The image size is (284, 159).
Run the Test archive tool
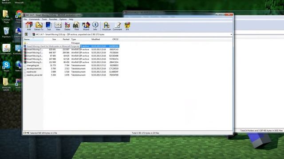coord(49,26)
